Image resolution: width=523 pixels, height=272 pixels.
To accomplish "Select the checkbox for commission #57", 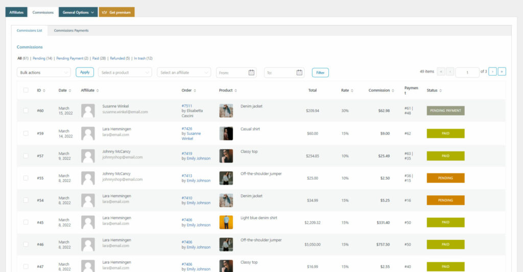I will [26, 155].
